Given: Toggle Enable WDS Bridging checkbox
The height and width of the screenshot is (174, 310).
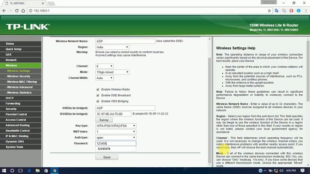Looking at the screenshot, I should pos(98,101).
